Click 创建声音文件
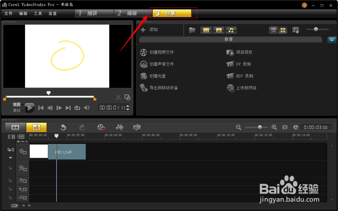This screenshot has width=338, height=211. [x=157, y=64]
